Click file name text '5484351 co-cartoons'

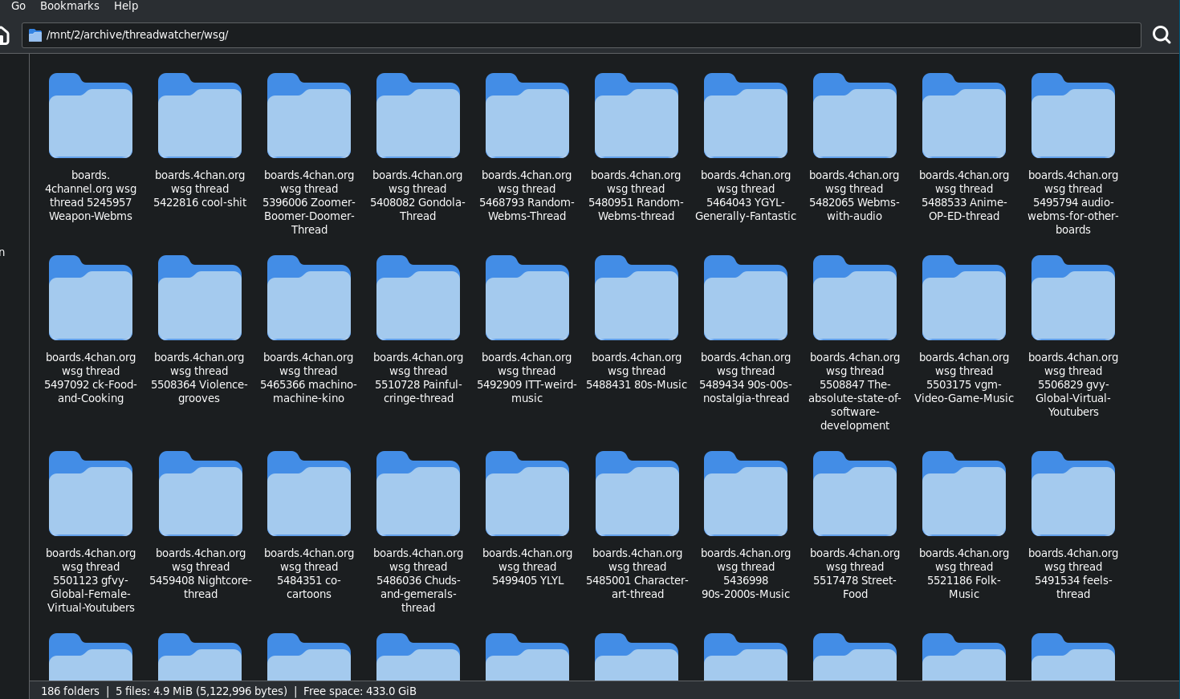point(309,587)
